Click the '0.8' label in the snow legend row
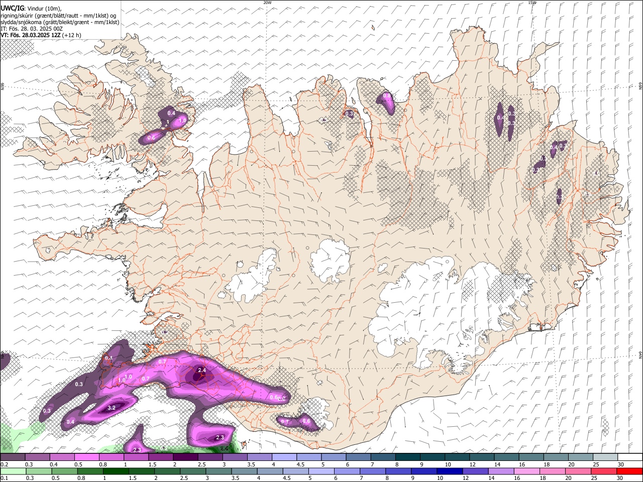This screenshot has width=643, height=482. pos(103,464)
